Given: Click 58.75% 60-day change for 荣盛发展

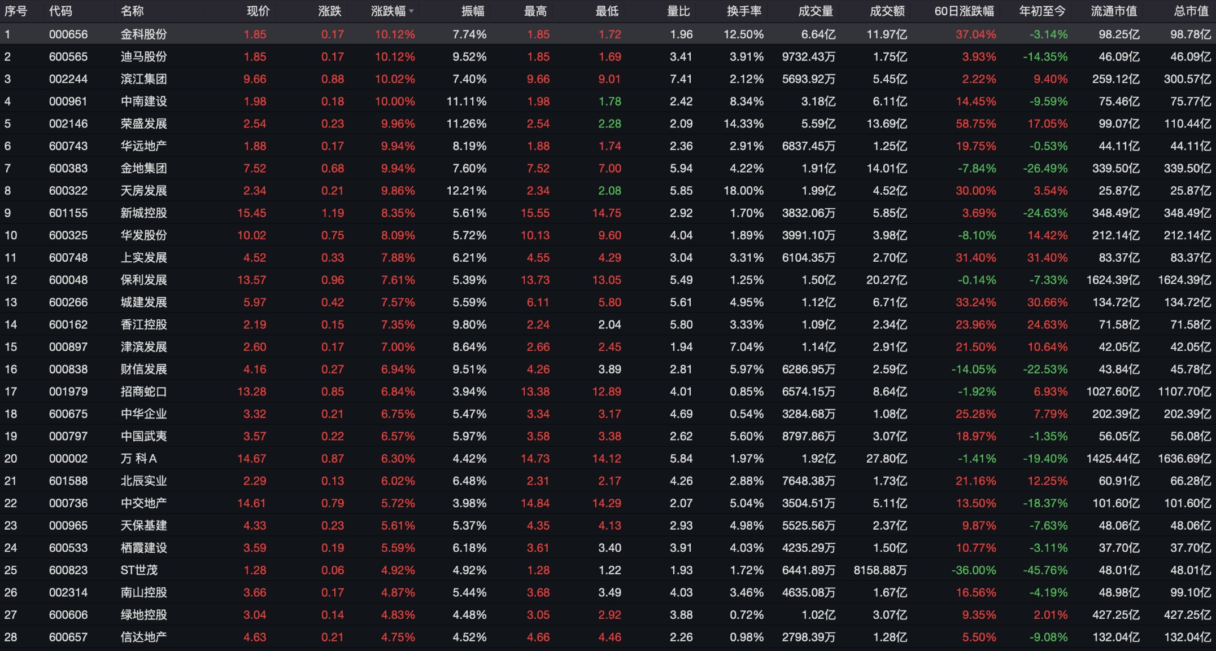Looking at the screenshot, I should coord(976,124).
